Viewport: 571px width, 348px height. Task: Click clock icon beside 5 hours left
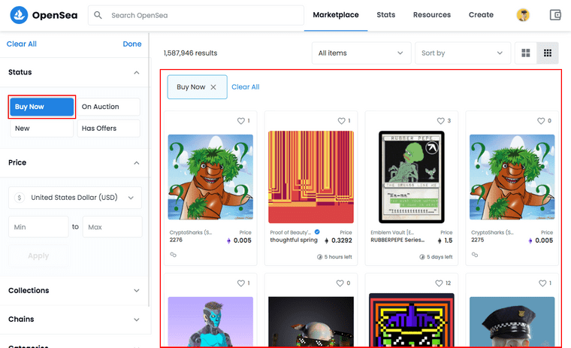(x=320, y=257)
